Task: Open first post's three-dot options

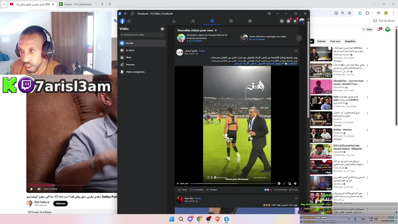Action: tap(296, 51)
